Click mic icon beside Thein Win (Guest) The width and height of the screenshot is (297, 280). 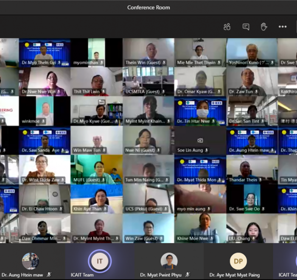[164, 63]
